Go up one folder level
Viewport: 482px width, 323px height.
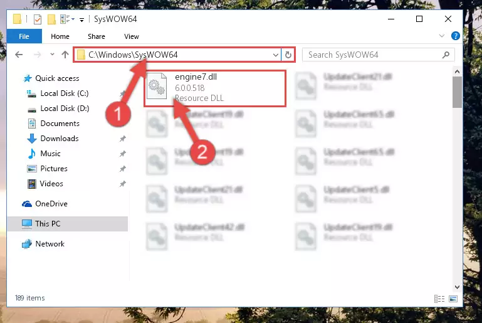tap(65, 55)
